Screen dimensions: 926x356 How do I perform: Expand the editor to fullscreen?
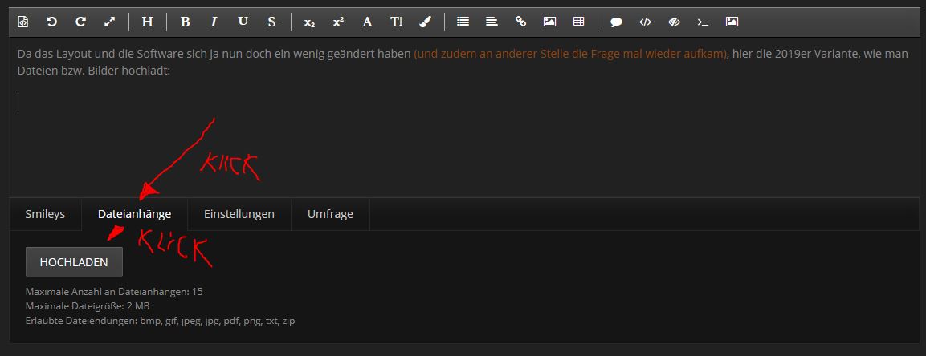(x=110, y=22)
